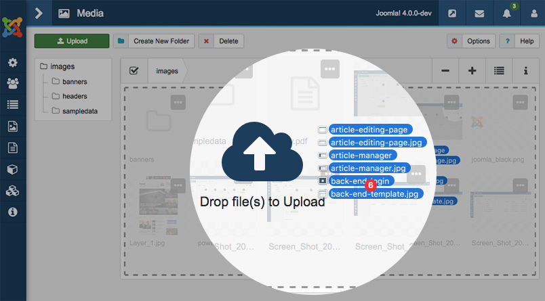
Task: Open the messages envelope icon
Action: point(479,13)
